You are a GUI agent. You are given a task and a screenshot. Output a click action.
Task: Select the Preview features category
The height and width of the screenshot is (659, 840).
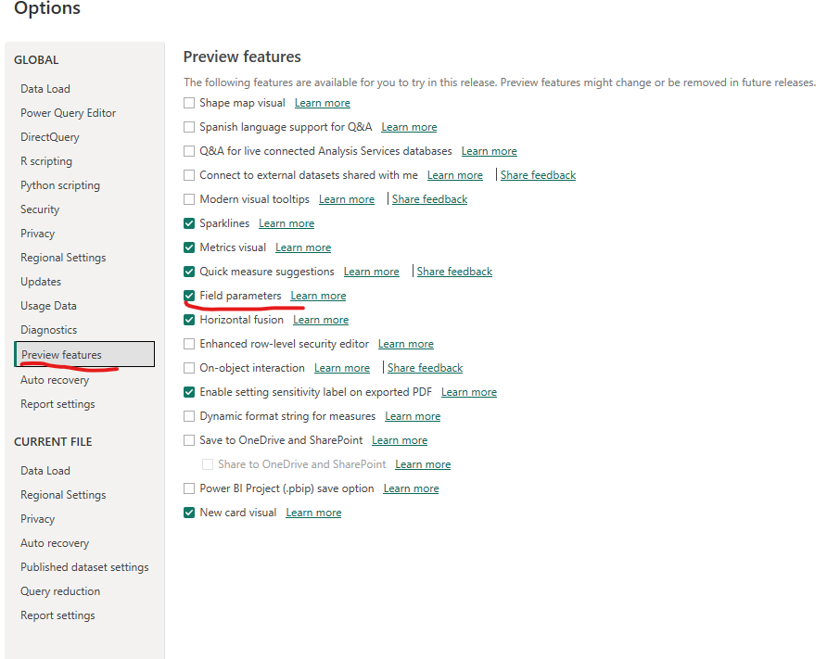pos(84,354)
